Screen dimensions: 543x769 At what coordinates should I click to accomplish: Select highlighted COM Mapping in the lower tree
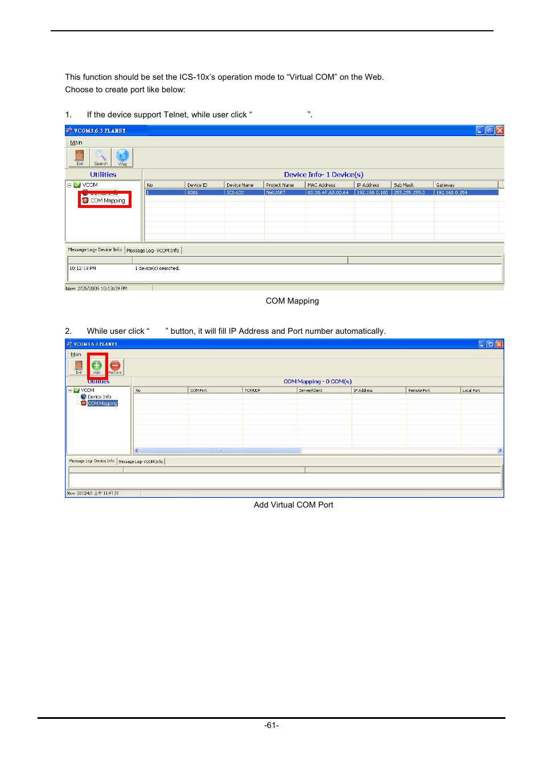102,403
